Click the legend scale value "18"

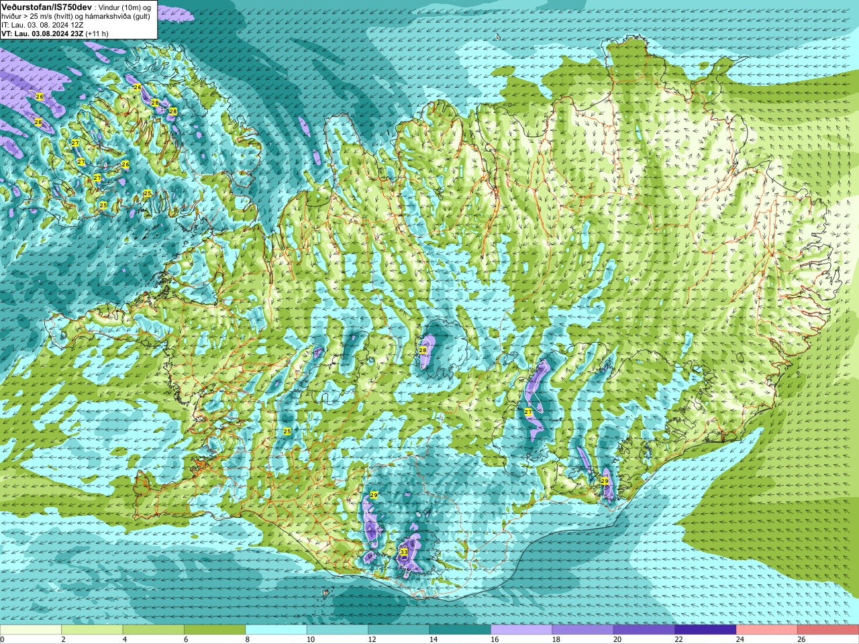pyautogui.click(x=556, y=640)
